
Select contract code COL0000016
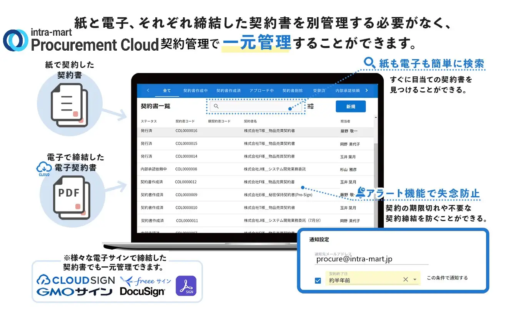pos(186,131)
